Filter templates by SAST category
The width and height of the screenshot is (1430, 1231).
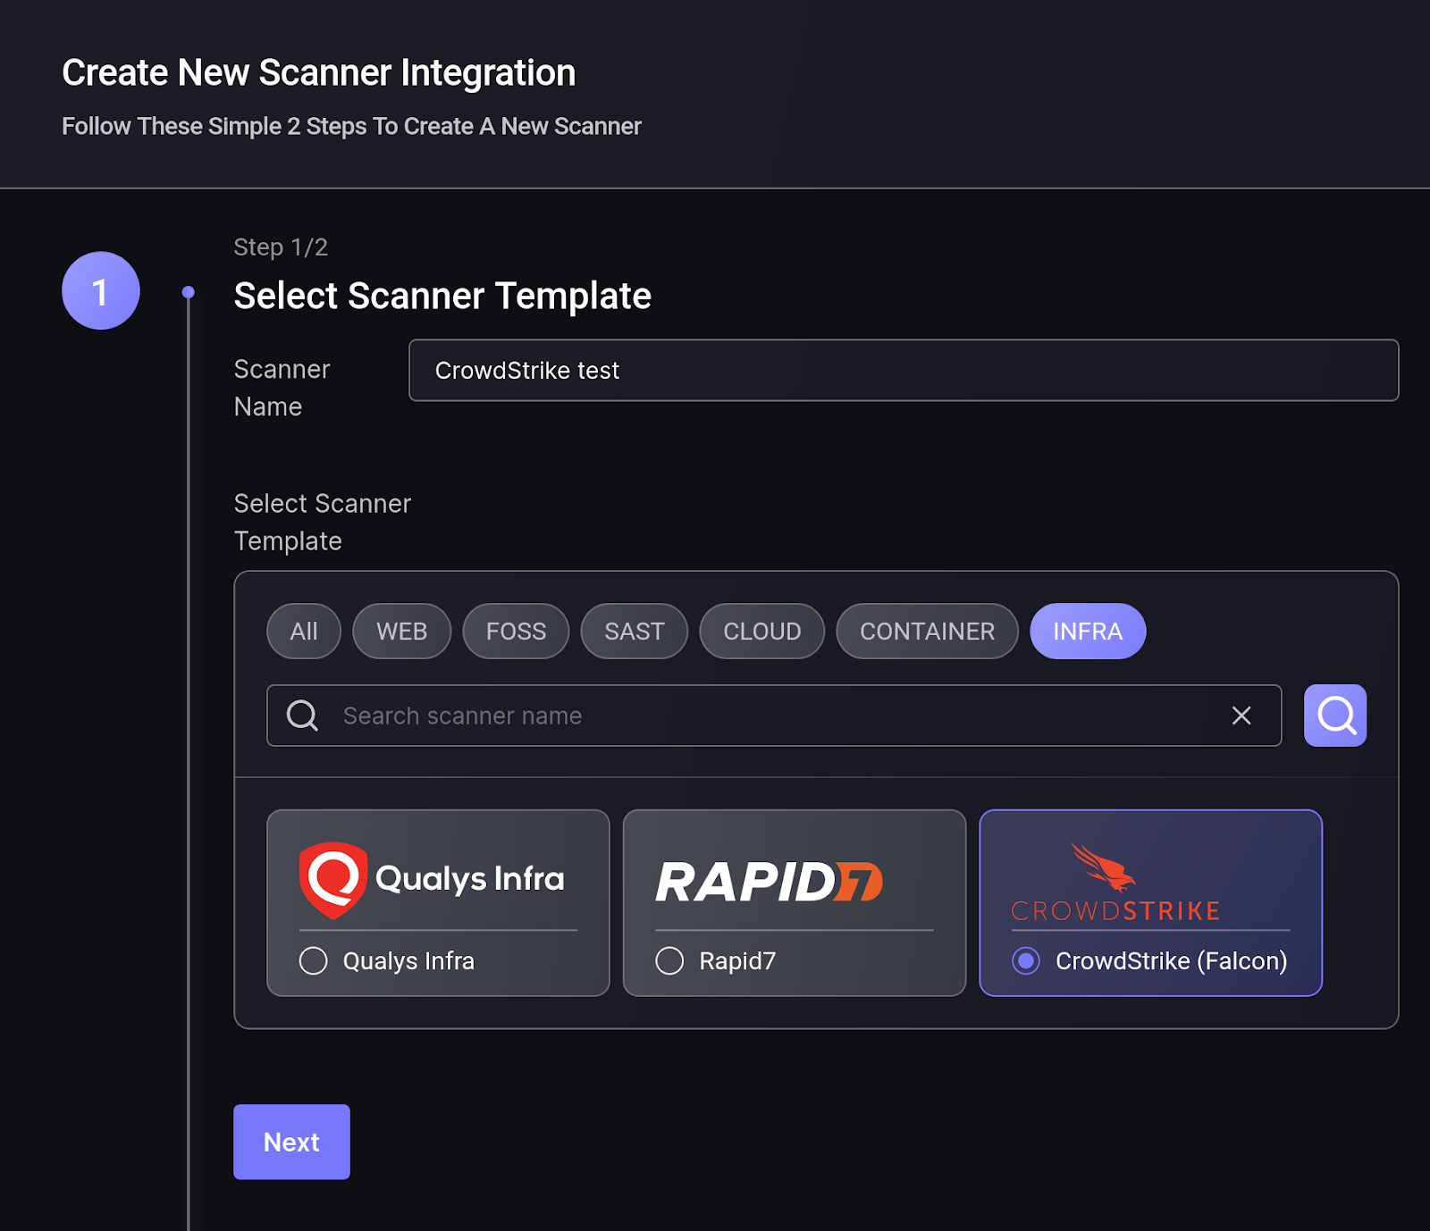point(635,632)
